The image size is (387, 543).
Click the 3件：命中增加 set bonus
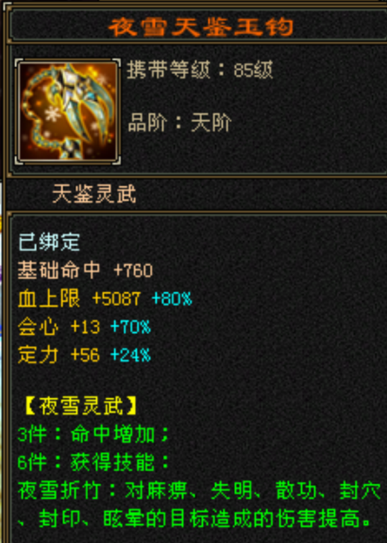point(94,434)
